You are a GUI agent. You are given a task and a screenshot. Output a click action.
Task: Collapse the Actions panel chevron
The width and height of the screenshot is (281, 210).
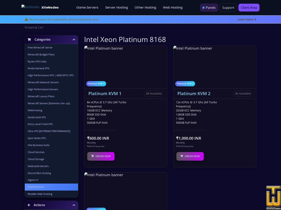[74, 205]
